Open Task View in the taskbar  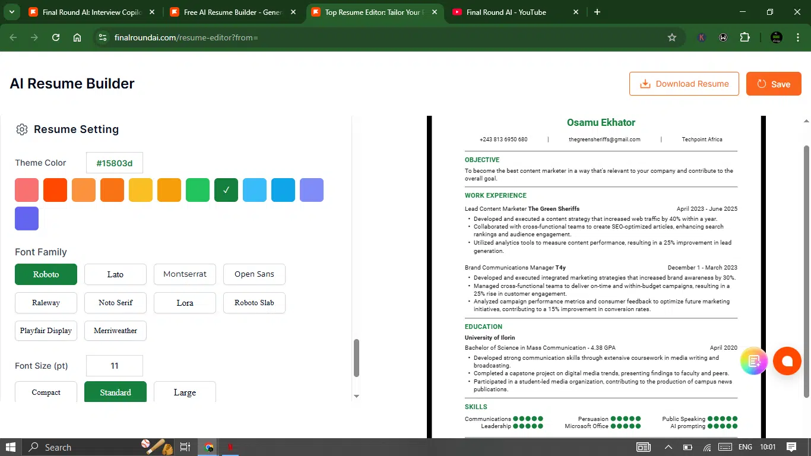pyautogui.click(x=185, y=447)
